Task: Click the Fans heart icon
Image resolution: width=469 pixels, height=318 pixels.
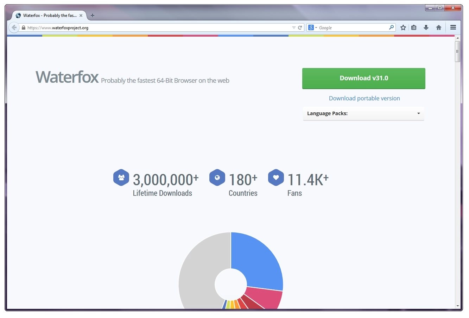Action: (x=276, y=177)
